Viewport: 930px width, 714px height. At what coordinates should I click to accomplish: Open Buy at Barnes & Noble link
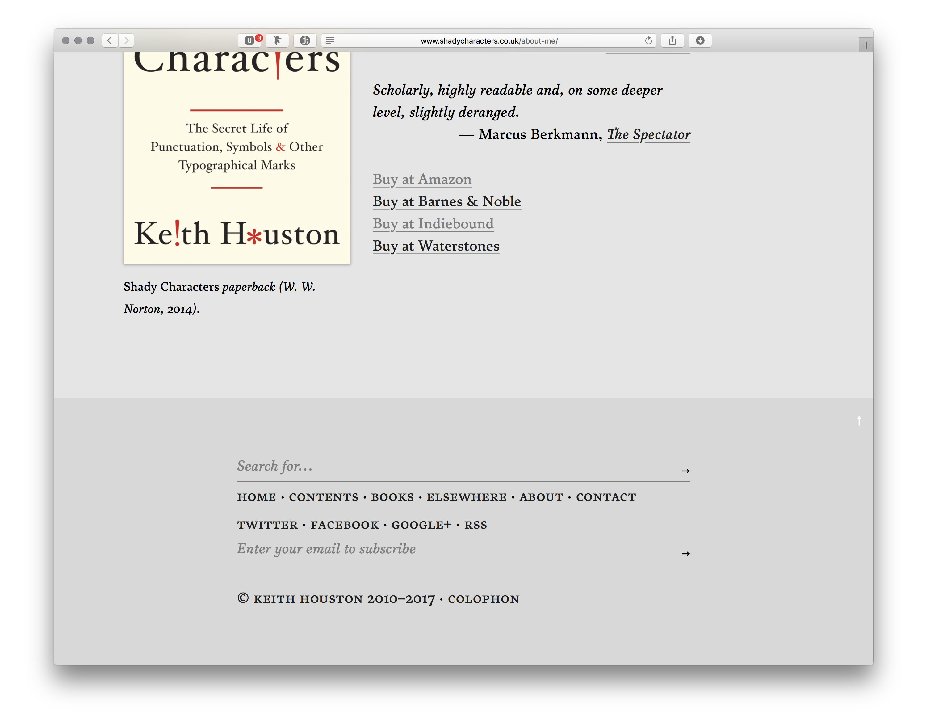pos(447,201)
